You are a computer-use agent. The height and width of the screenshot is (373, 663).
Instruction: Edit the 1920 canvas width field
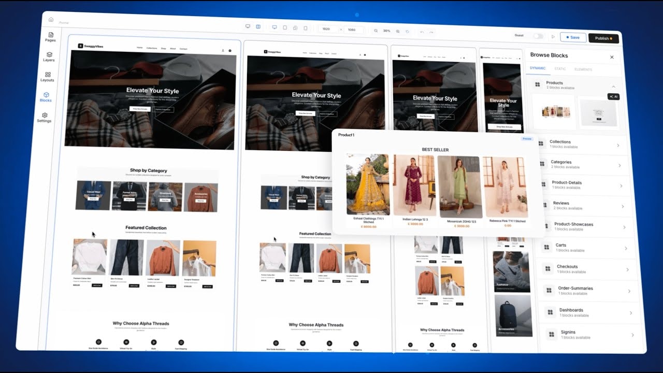point(327,29)
